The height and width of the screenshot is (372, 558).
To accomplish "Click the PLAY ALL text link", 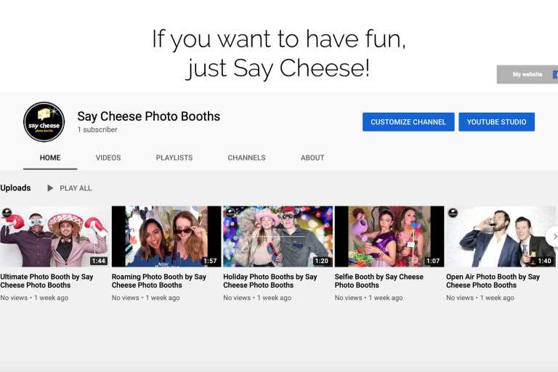I will [76, 188].
